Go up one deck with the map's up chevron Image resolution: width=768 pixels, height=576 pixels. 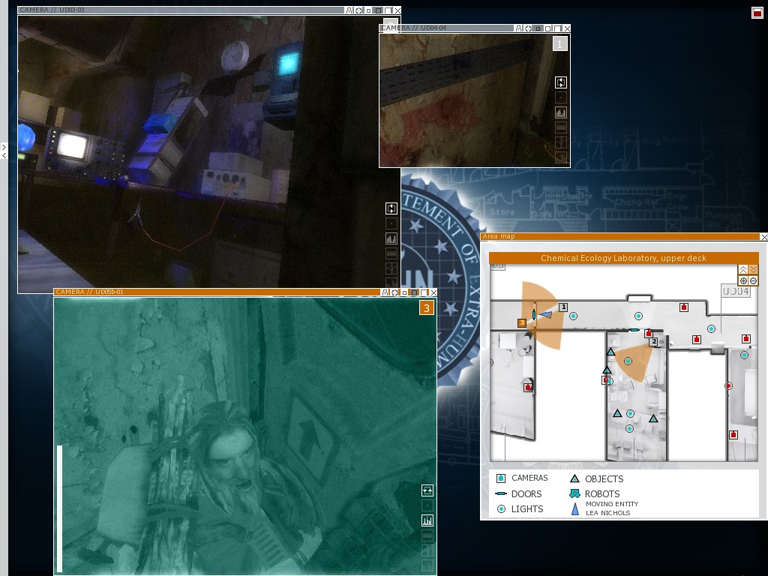(743, 269)
